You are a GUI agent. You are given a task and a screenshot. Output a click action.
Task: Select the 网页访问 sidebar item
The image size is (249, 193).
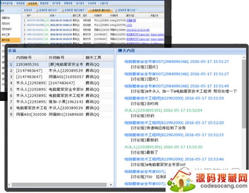tap(7, 24)
